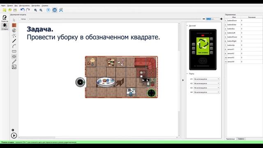Open the Инструменты menu
263x148 pixels.
point(24,6)
